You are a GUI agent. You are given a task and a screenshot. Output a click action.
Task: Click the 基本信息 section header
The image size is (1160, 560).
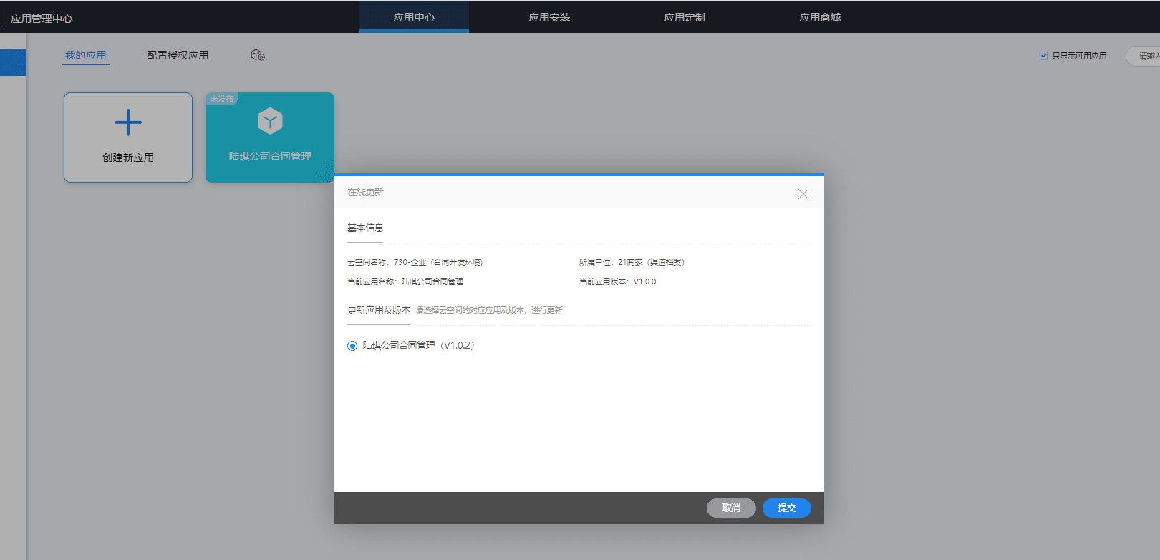(365, 228)
